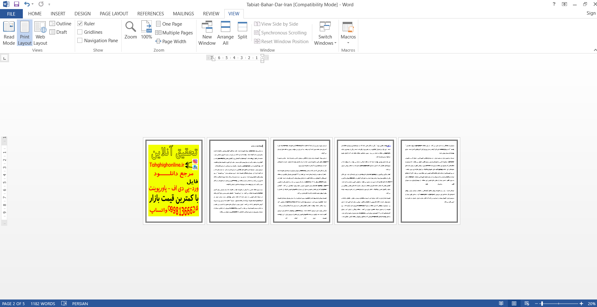
Task: Enable the Gridlines checkbox
Action: click(80, 32)
